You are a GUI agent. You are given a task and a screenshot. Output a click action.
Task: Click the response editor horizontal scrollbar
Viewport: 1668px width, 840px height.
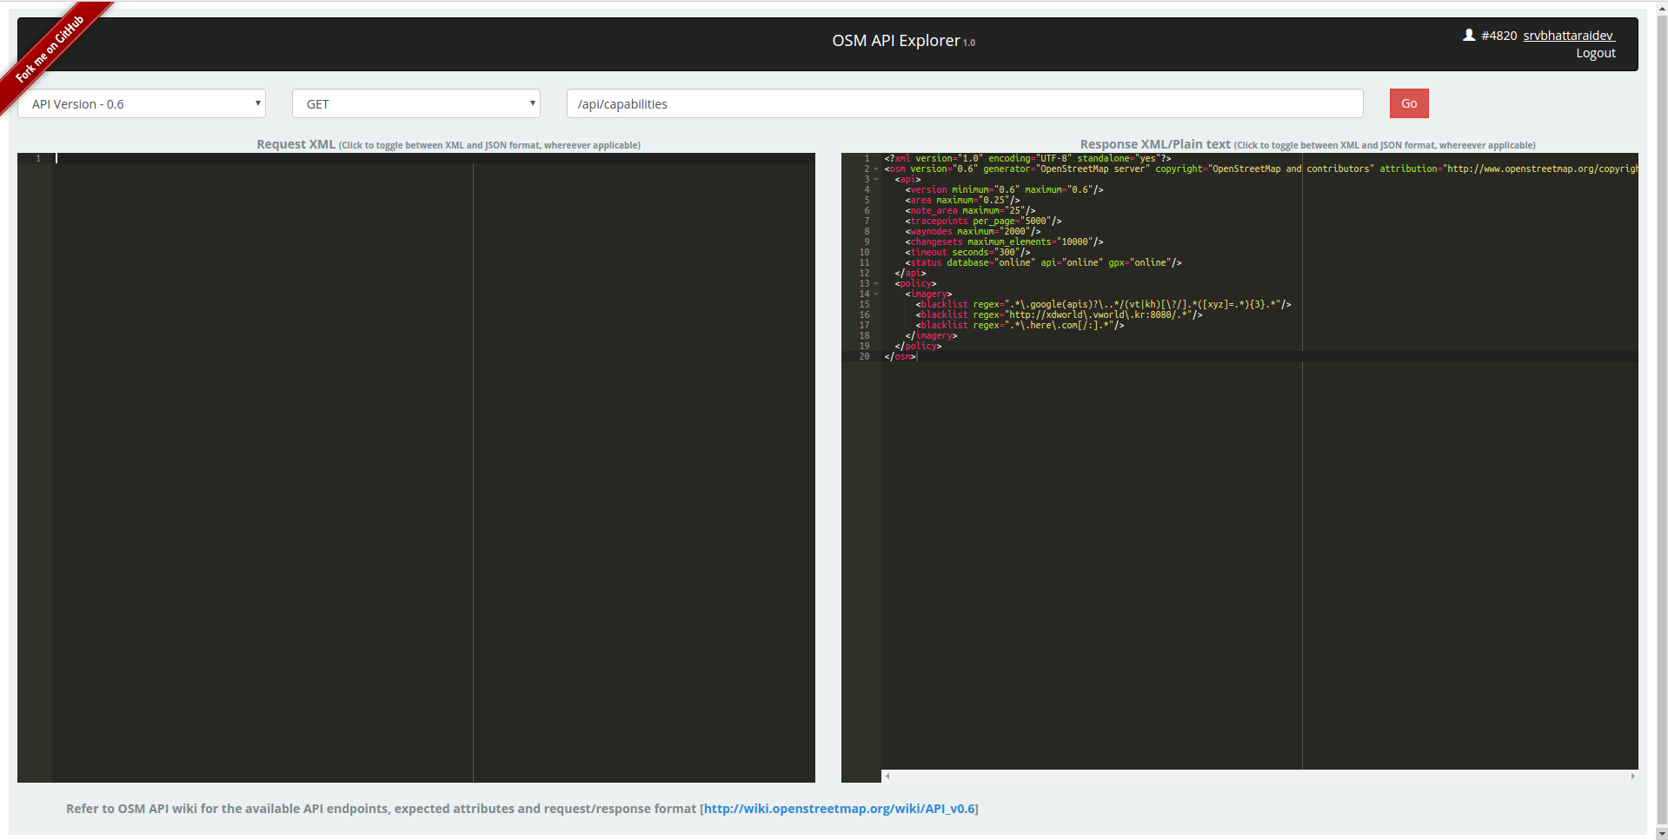point(1259,776)
